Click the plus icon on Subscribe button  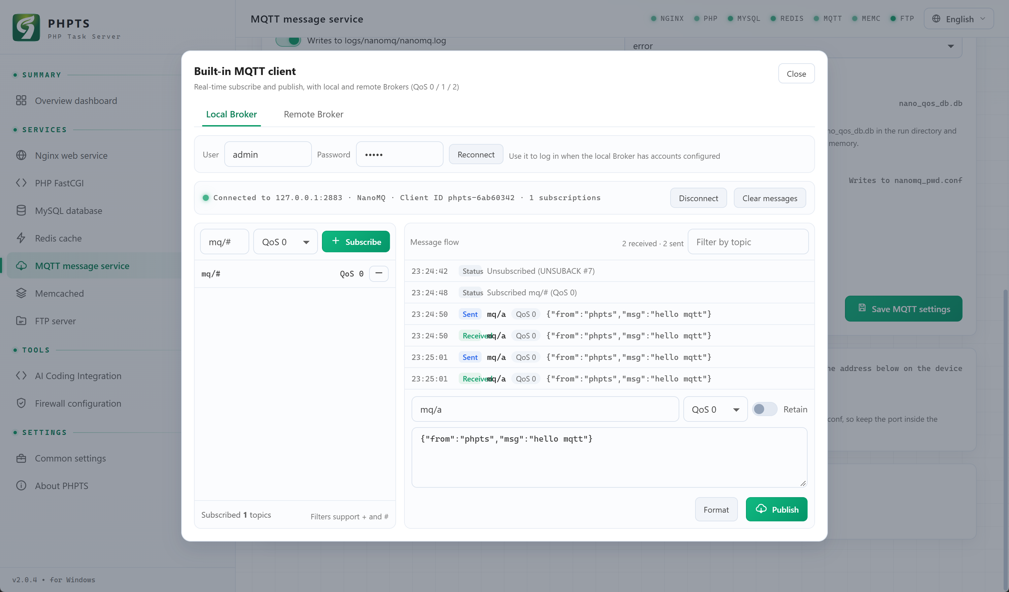(x=336, y=241)
